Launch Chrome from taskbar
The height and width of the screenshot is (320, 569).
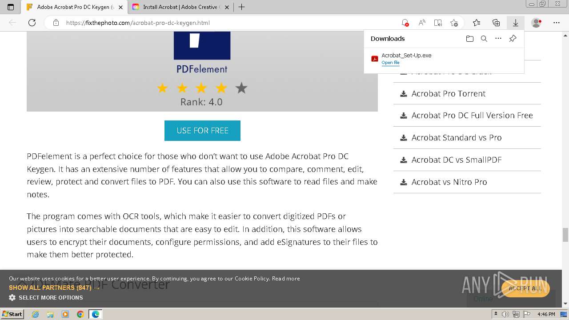[x=80, y=314]
